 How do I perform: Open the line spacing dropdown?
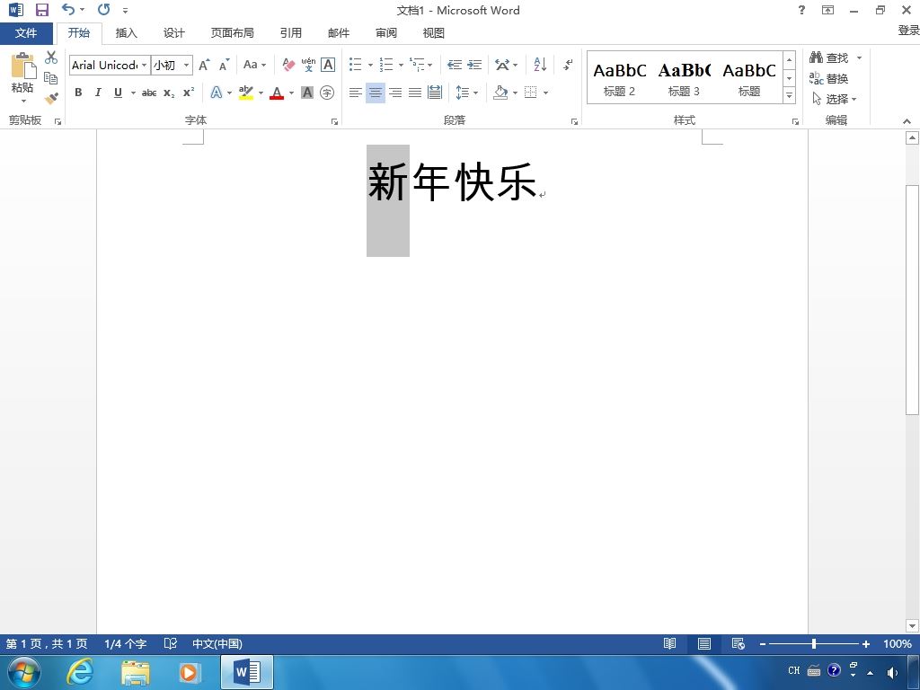click(x=467, y=93)
